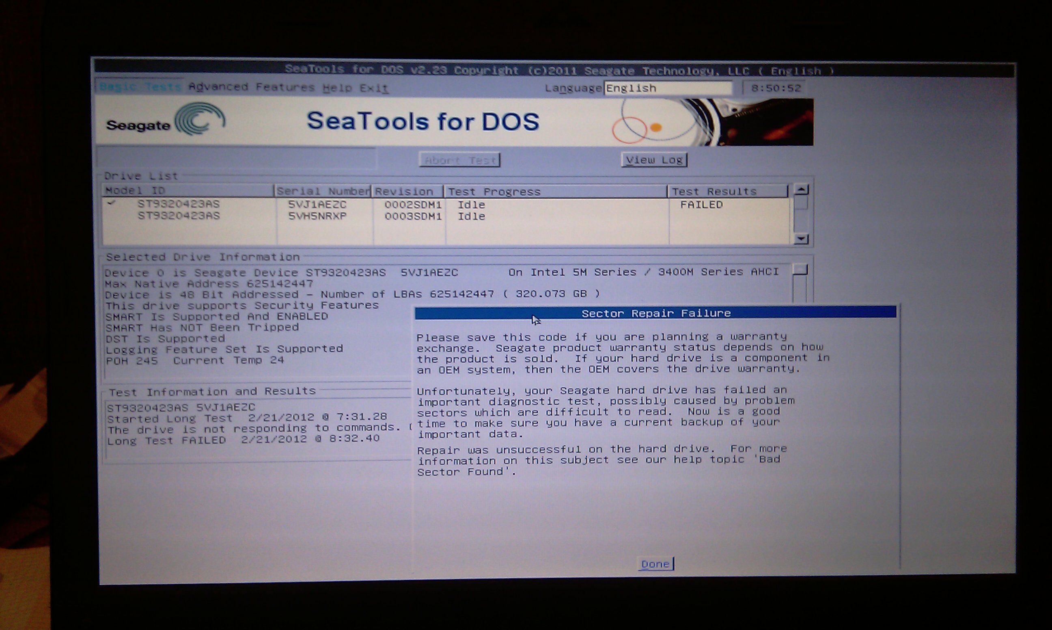This screenshot has width=1052, height=630.
Task: Open the Advanced Features menu
Action: click(252, 87)
